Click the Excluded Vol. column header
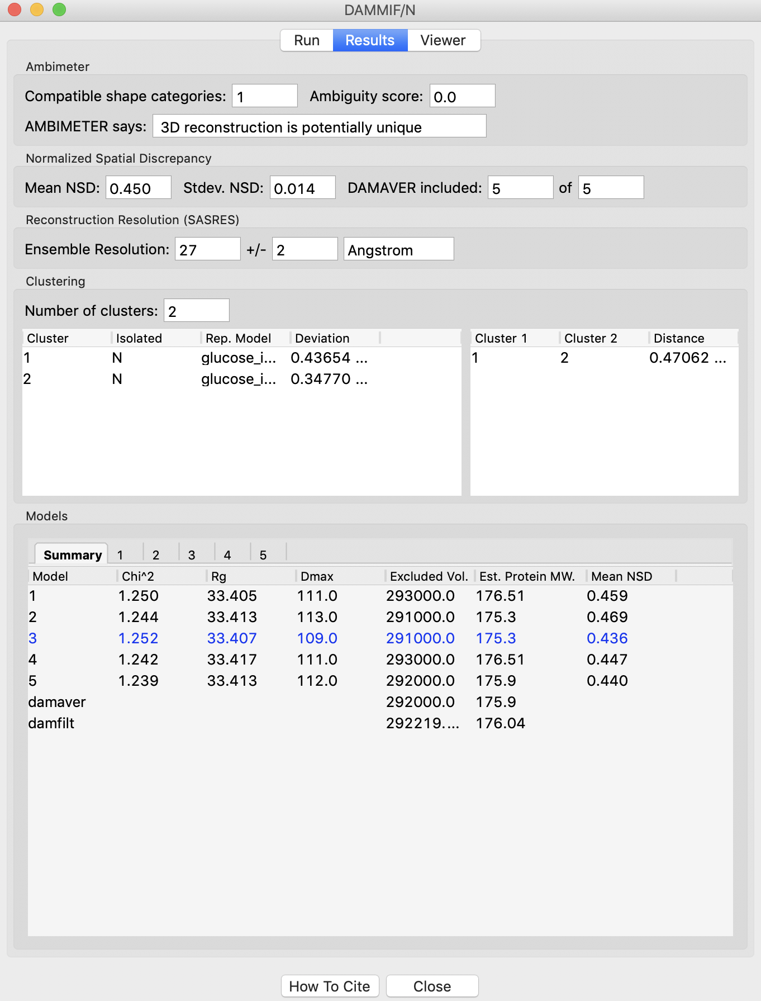Viewport: 761px width, 1001px height. tap(430, 576)
